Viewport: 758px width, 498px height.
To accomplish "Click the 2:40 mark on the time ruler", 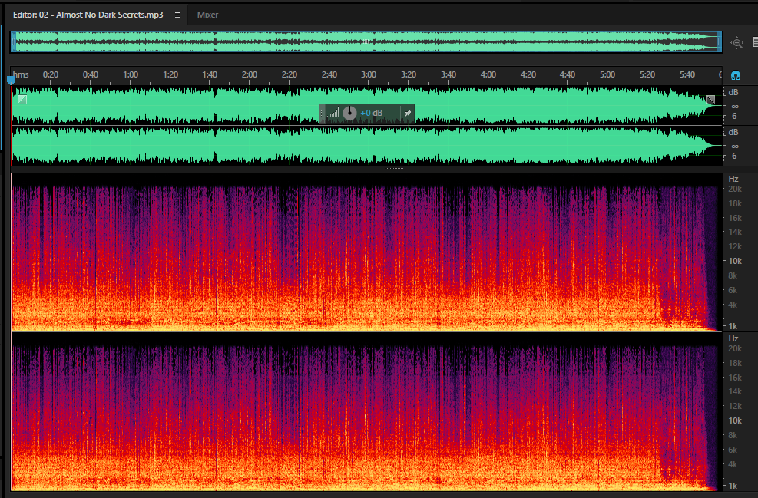I will [329, 74].
